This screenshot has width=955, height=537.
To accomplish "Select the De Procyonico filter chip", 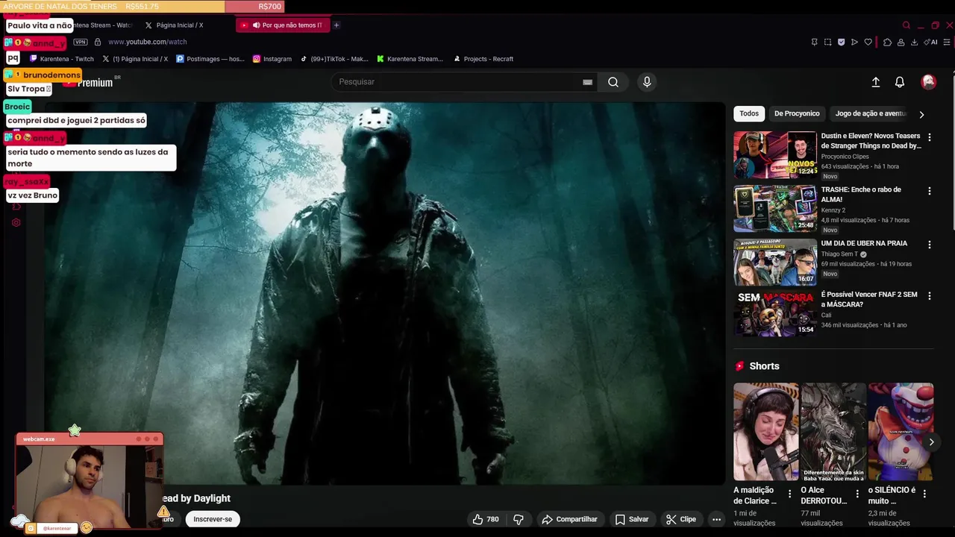I will pyautogui.click(x=797, y=113).
